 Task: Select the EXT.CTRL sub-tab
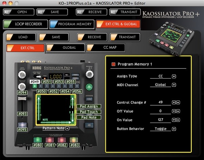coord(26,48)
